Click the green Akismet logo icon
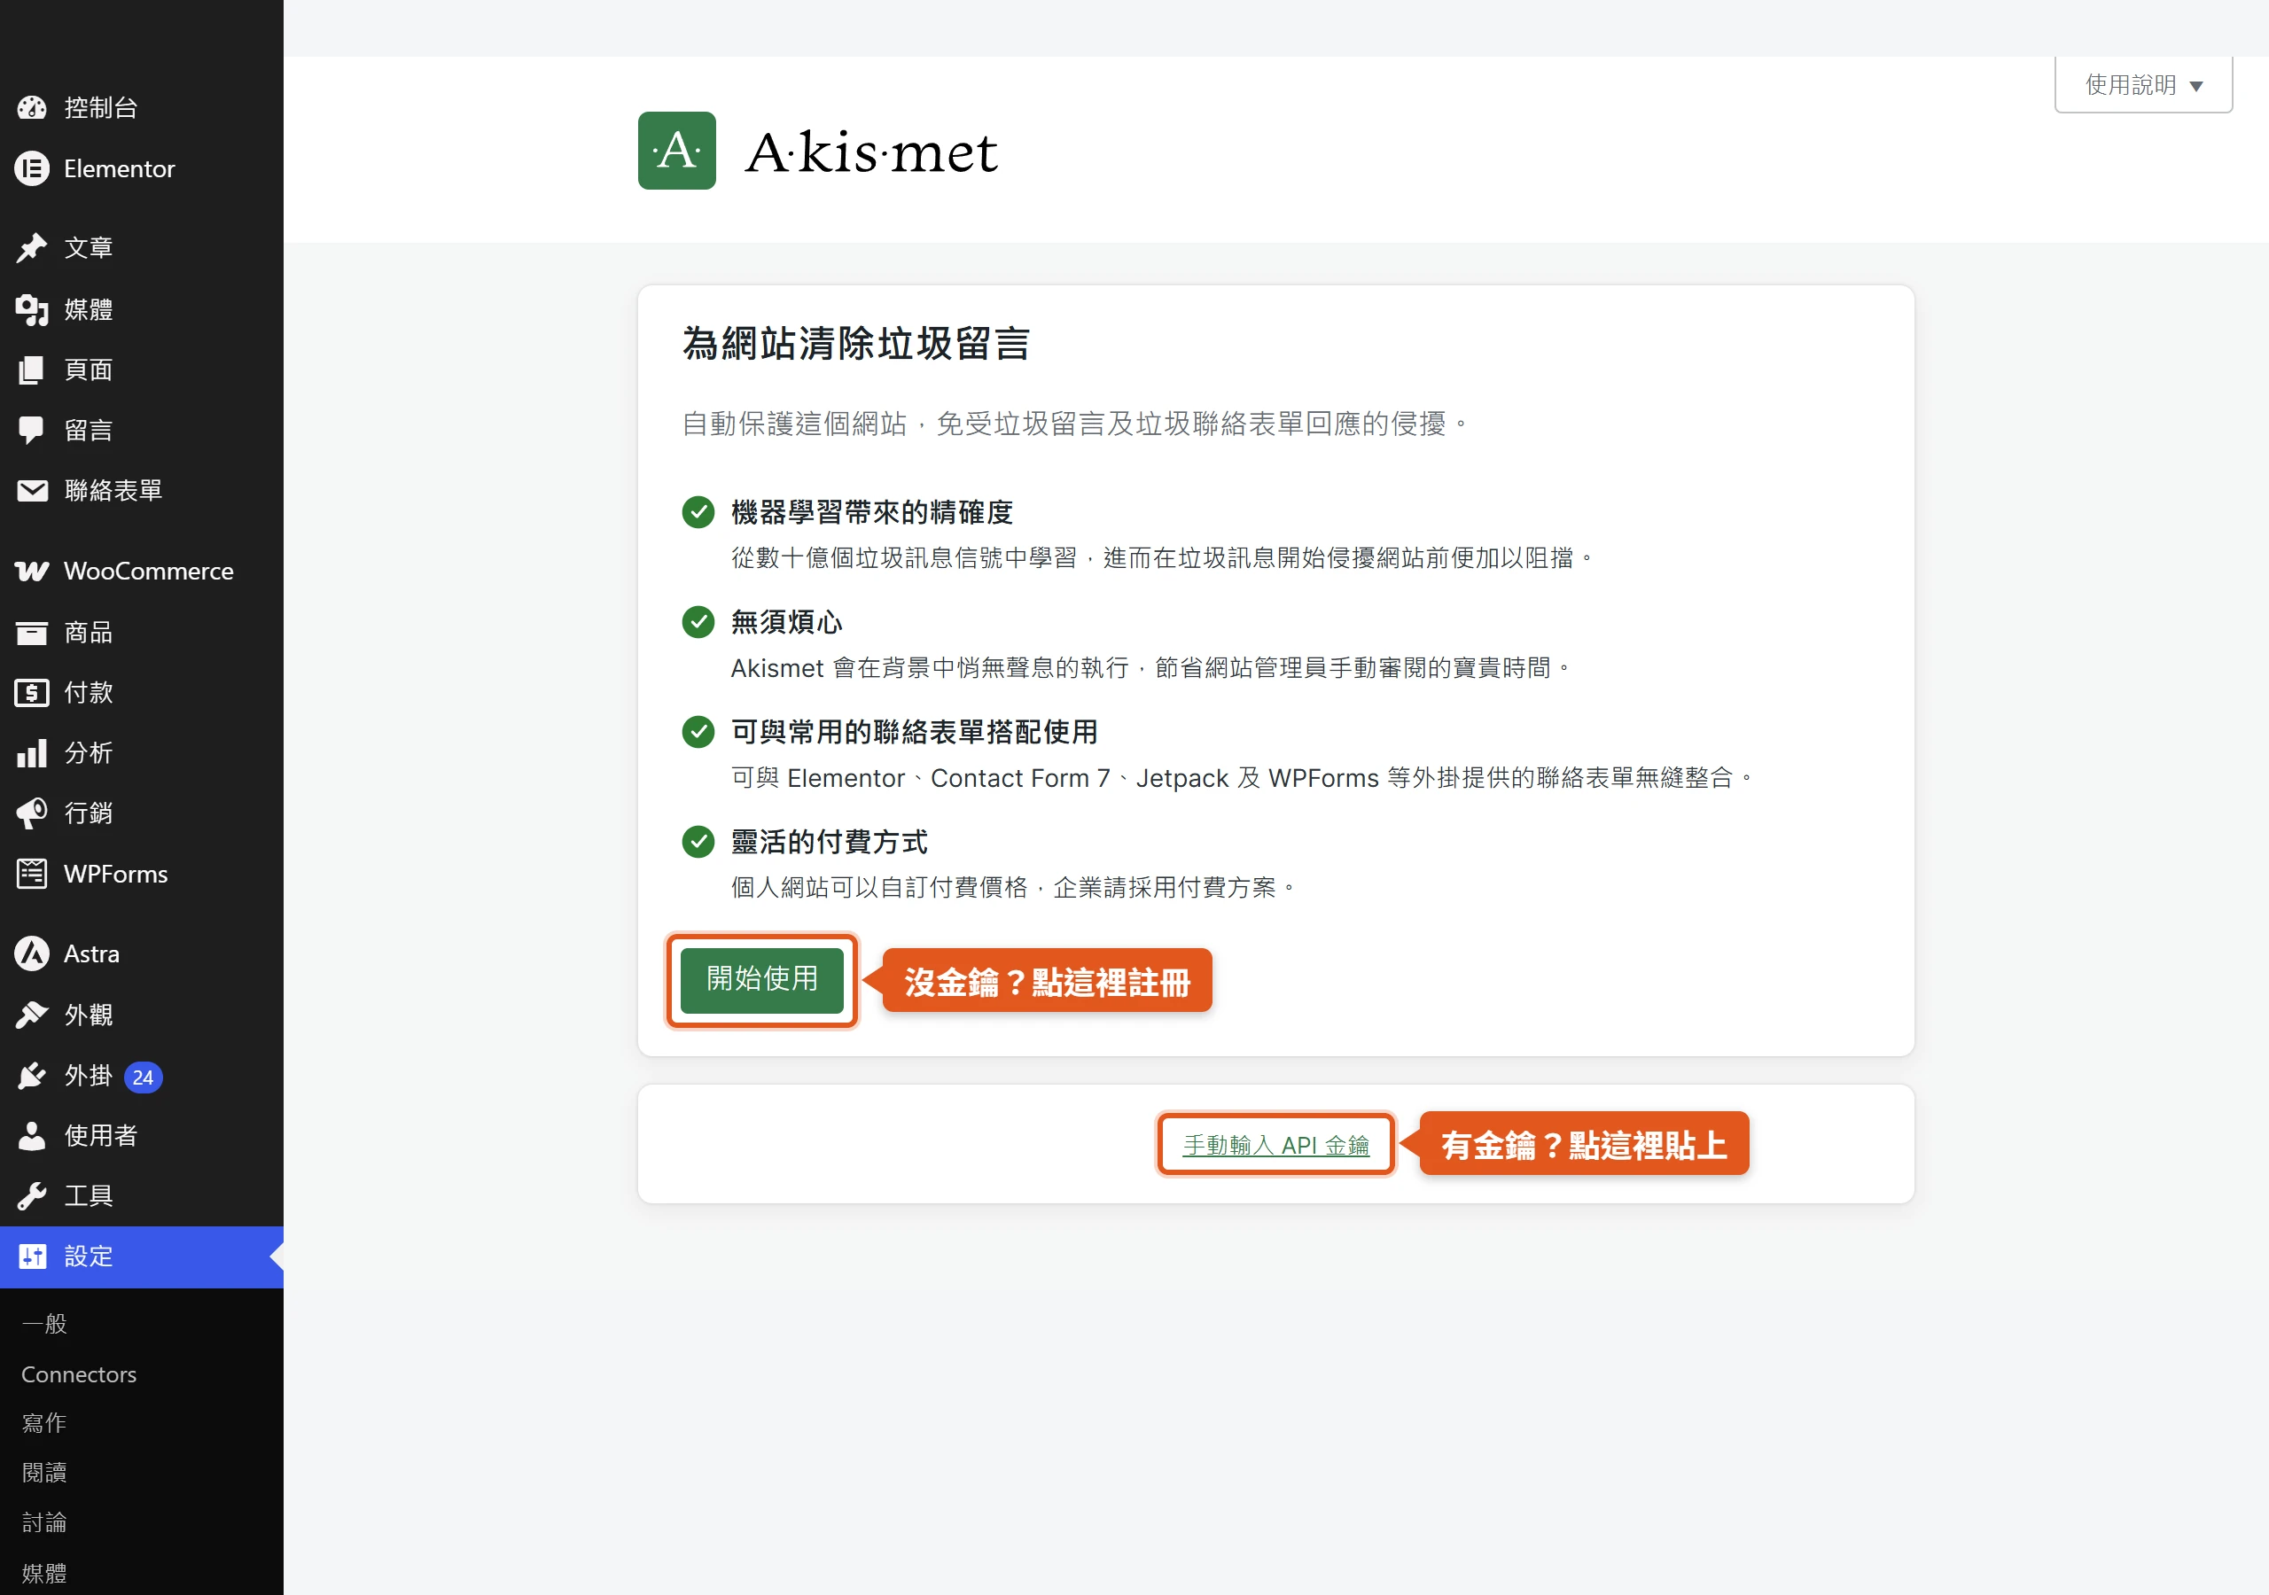Screen dimensions: 2269x1595 click(x=677, y=151)
